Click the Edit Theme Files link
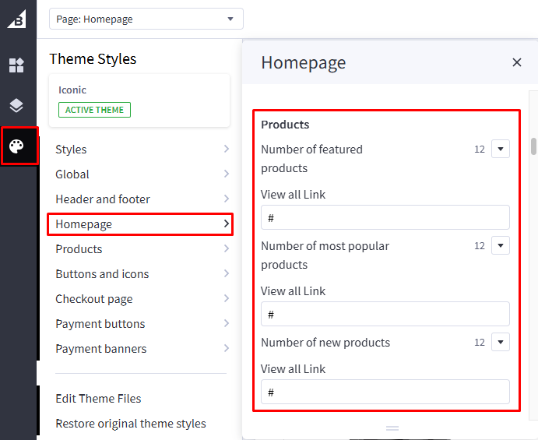 (x=98, y=399)
